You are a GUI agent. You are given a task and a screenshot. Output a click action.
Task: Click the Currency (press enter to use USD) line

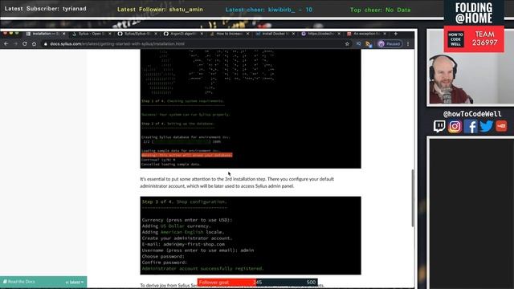(x=187, y=220)
